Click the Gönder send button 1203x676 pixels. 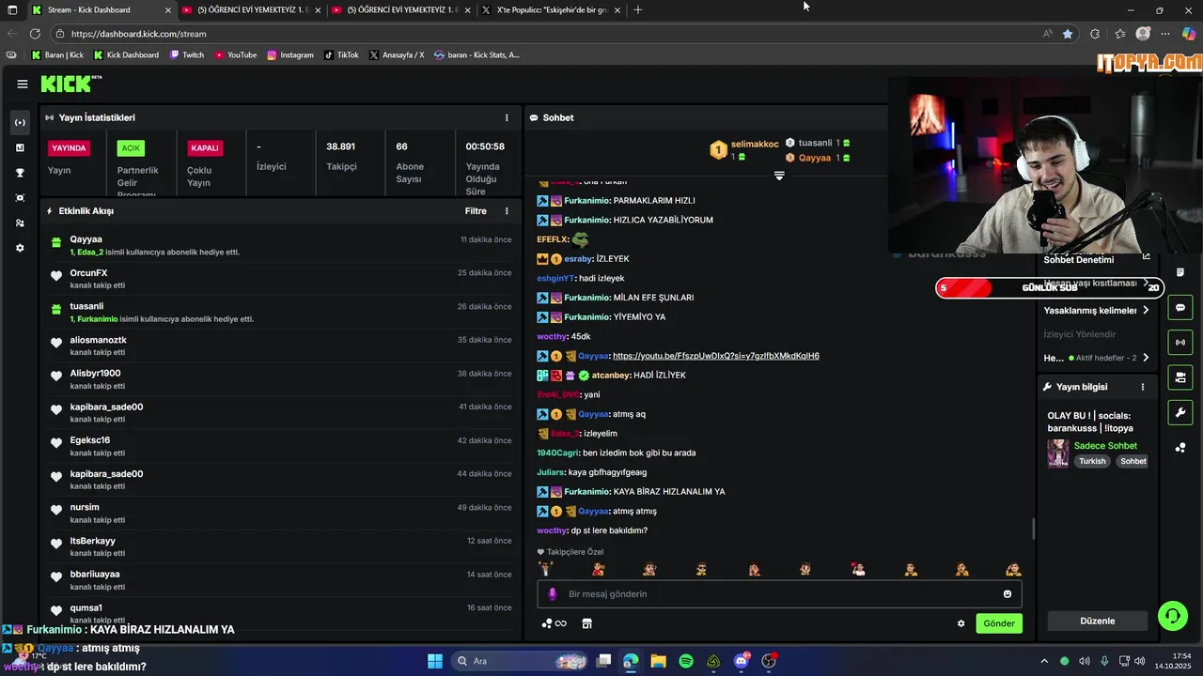tap(999, 623)
